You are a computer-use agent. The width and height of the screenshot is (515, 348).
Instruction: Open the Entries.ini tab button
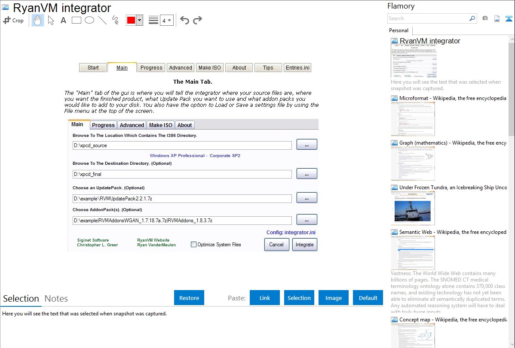pyautogui.click(x=297, y=67)
